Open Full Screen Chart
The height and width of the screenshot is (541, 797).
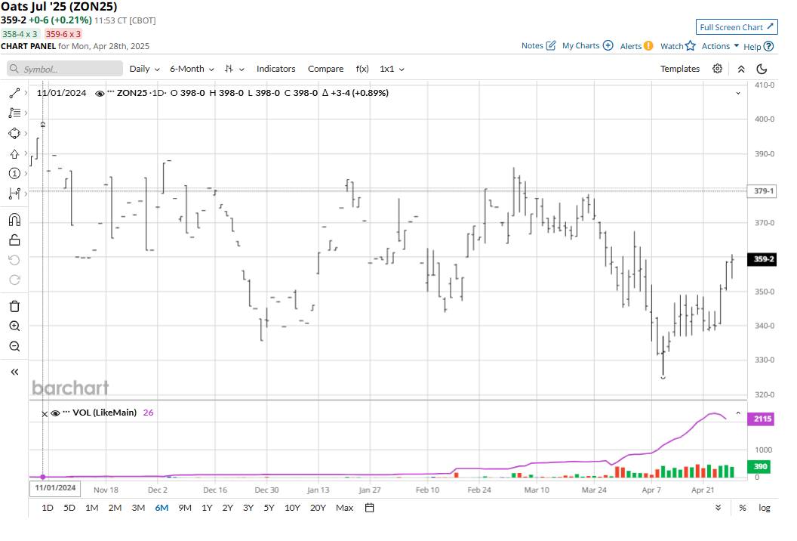point(737,27)
